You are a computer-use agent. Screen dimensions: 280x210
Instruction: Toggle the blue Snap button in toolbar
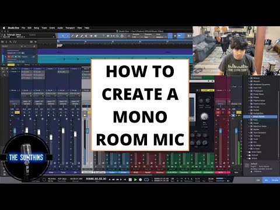pos(170,36)
